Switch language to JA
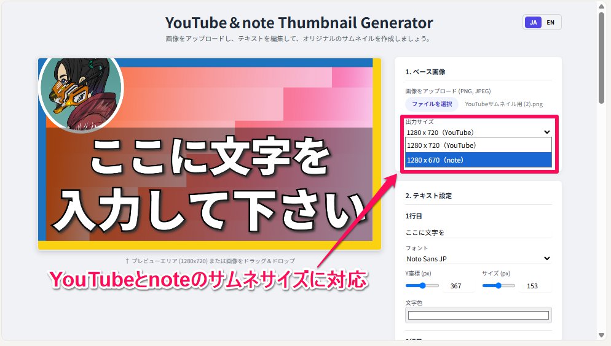The height and width of the screenshot is (346, 611). [533, 23]
